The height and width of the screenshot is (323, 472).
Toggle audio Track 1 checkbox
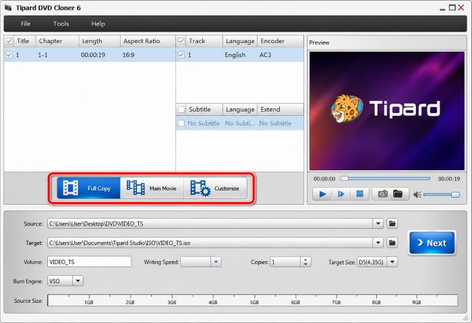(181, 55)
